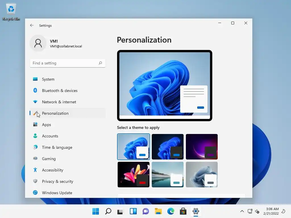Click the Gaming controller icon
The image size is (291, 218).
tap(35, 158)
